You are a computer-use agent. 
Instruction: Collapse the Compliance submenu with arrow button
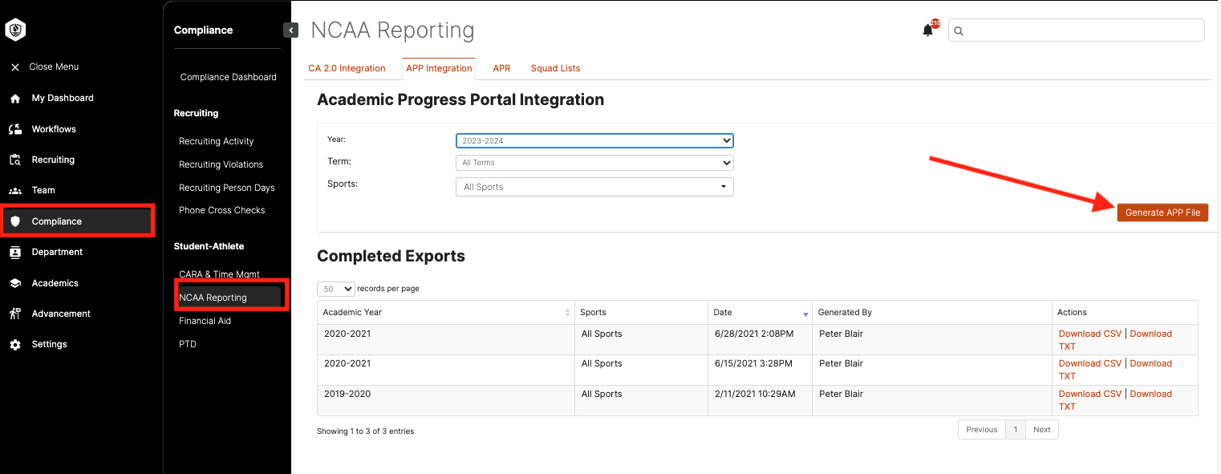pos(291,30)
